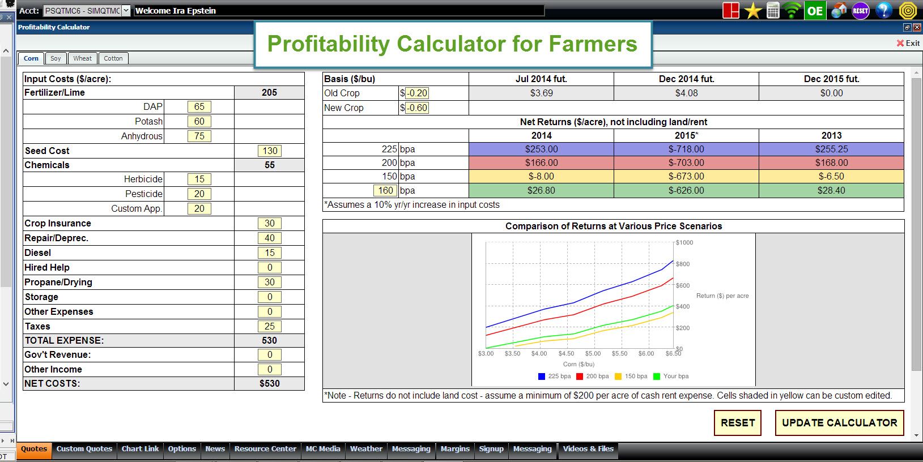The image size is (923, 462).
Task: Edit the Repair/Deprec. field
Action: tap(270, 238)
